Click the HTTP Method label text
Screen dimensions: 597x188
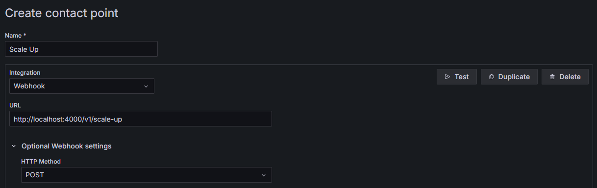click(41, 162)
